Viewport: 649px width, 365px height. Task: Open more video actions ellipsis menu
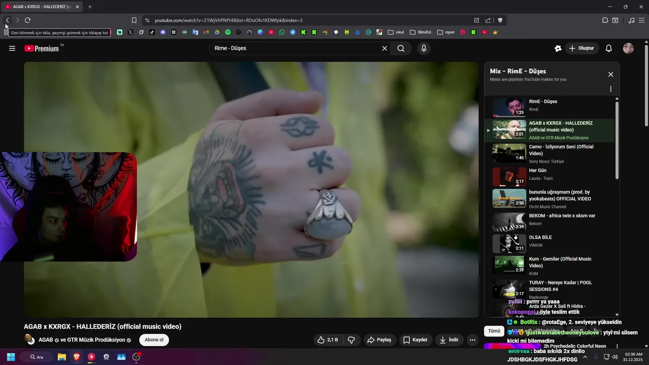coord(473,340)
